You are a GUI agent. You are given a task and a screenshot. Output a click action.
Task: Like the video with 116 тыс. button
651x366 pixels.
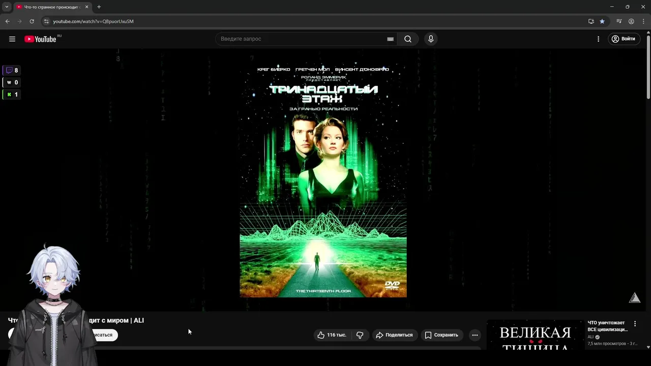(332, 335)
